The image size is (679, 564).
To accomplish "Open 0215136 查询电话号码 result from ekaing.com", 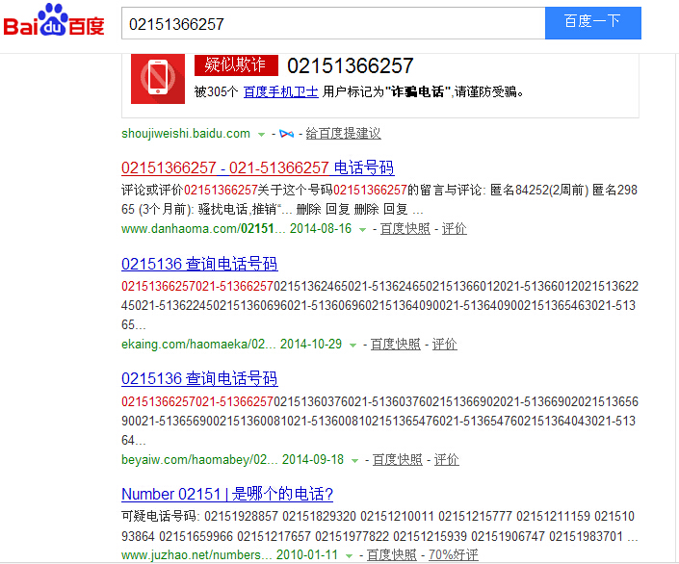I will click(x=199, y=264).
